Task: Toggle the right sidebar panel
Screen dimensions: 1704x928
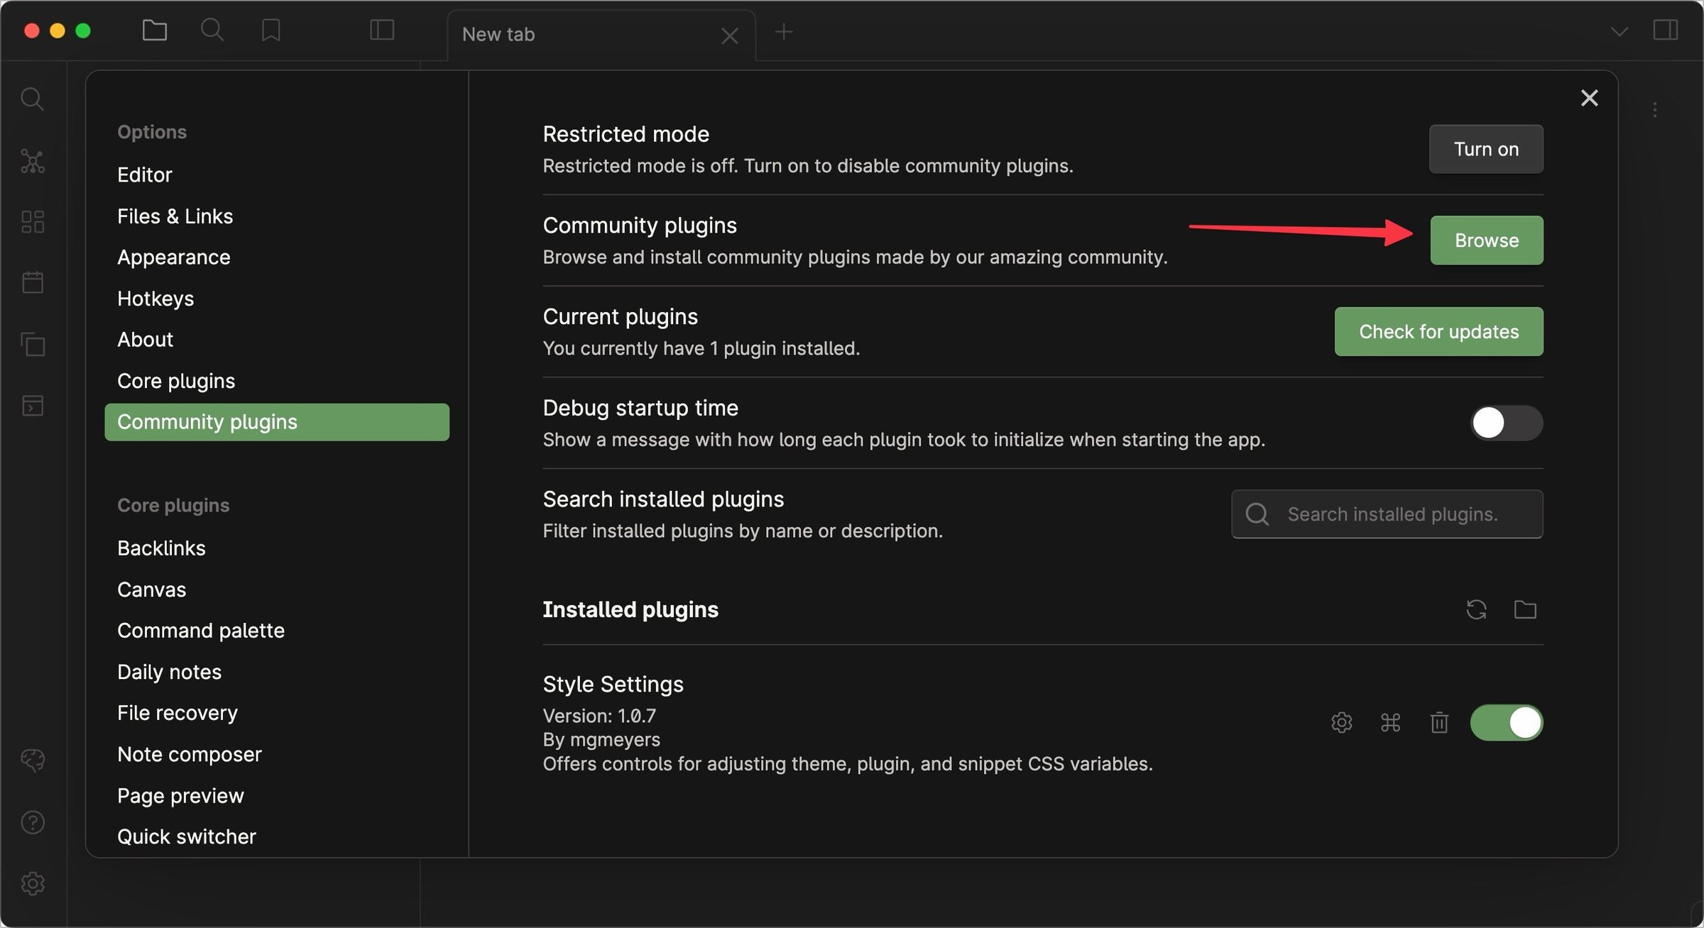Action: click(1665, 31)
